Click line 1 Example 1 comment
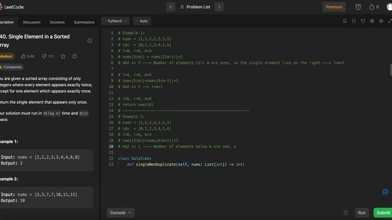The height and width of the screenshot is (220, 392). click(x=131, y=33)
